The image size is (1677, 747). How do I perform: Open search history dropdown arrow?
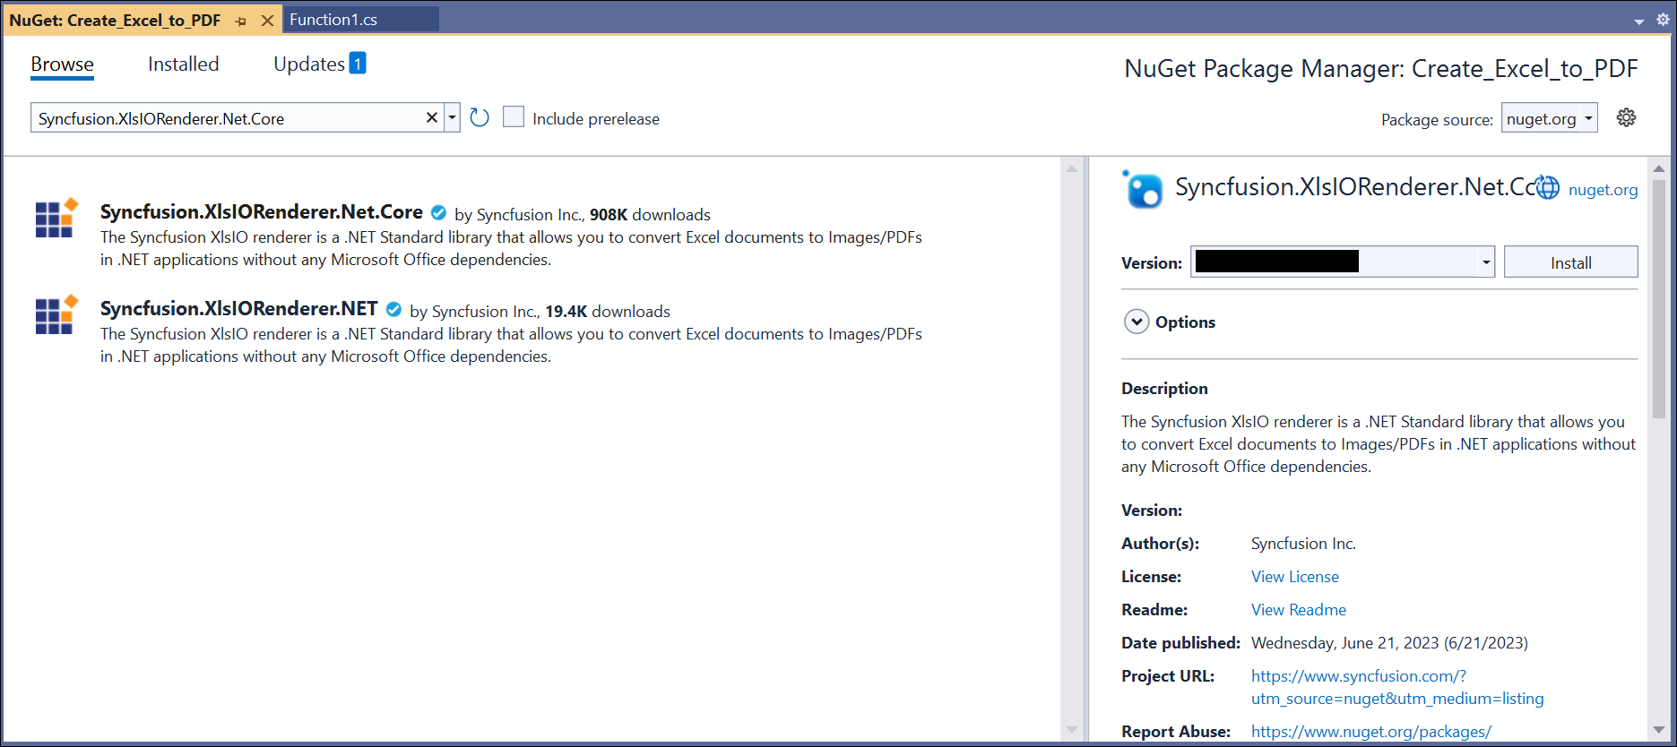click(x=453, y=118)
